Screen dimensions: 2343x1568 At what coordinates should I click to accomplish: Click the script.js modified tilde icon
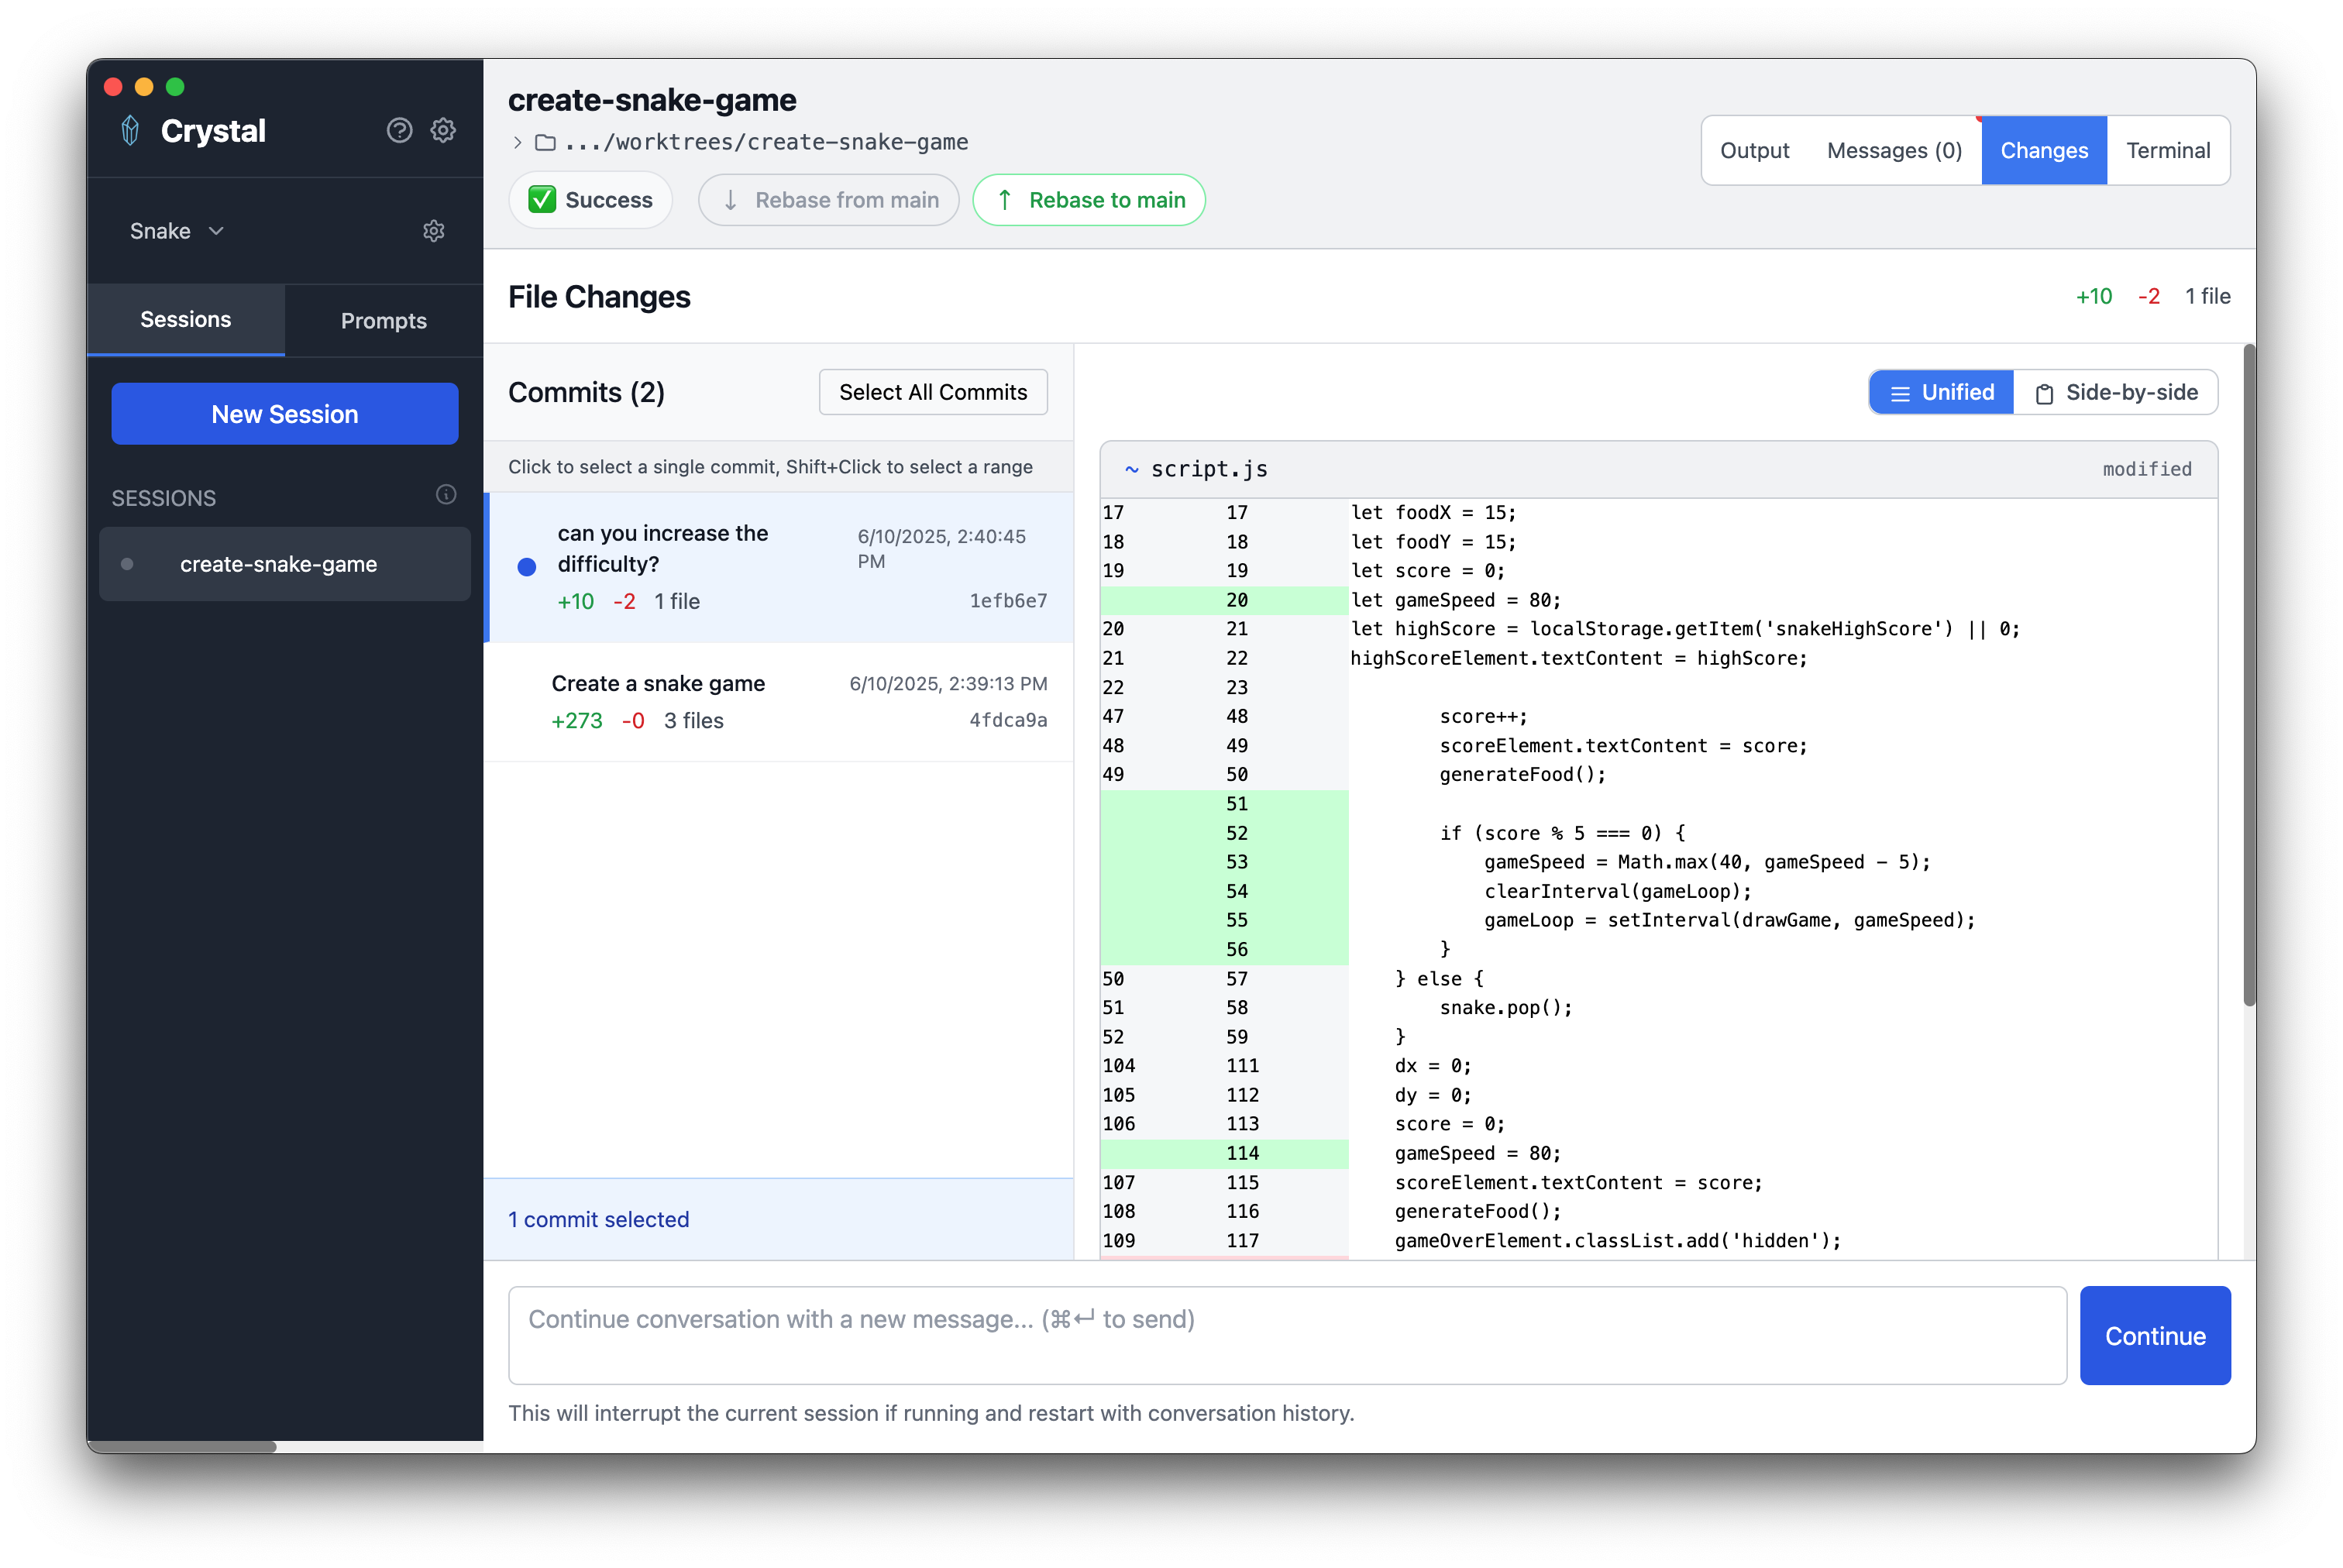pyautogui.click(x=1131, y=469)
